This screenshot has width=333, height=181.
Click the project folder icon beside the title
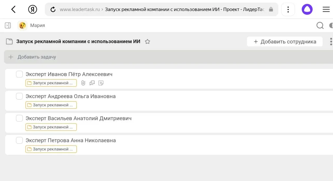[9, 41]
